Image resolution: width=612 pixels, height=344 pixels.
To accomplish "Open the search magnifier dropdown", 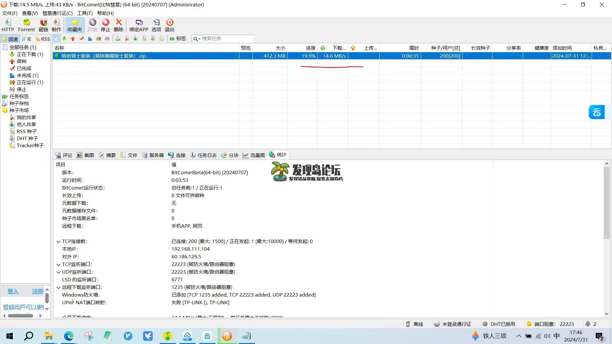I will point(197,39).
